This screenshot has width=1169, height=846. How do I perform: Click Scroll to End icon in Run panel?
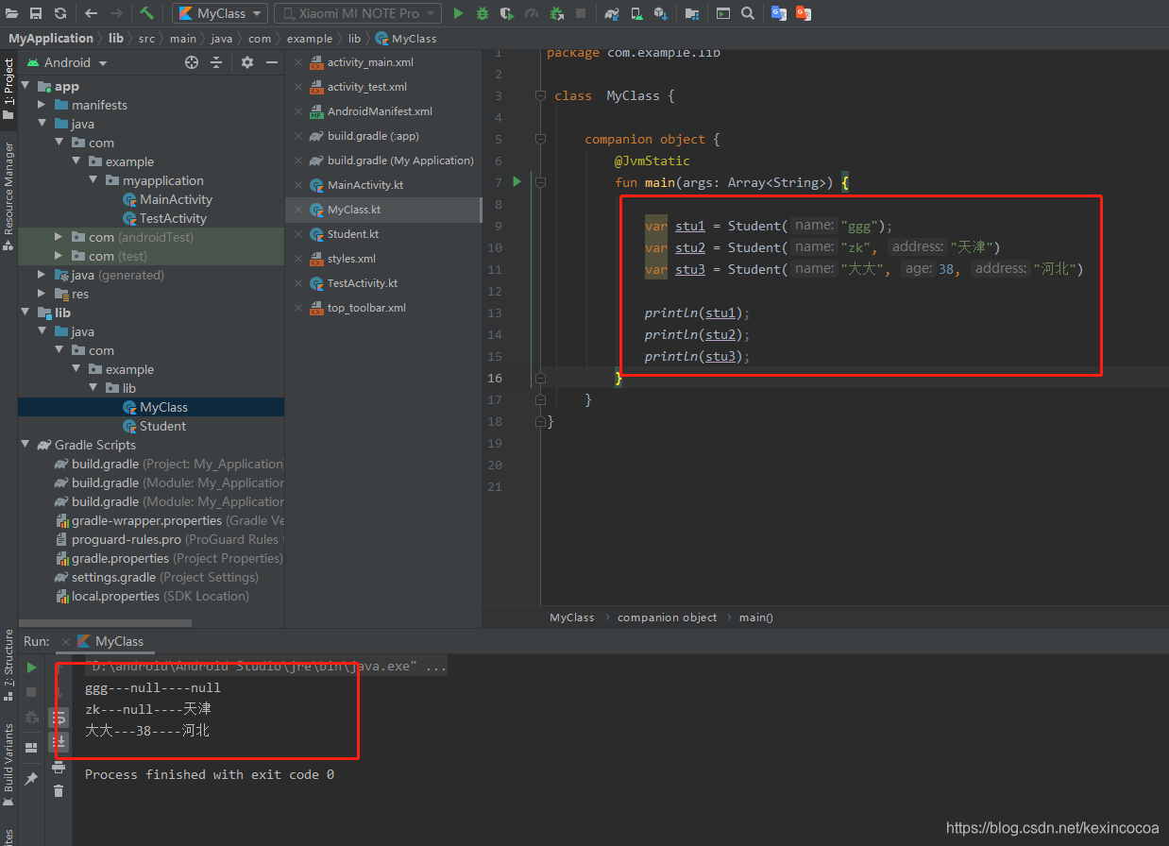(x=59, y=742)
